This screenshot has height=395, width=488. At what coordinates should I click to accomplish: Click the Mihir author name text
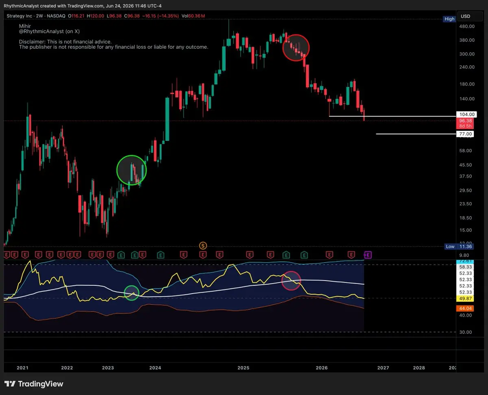pos(25,26)
